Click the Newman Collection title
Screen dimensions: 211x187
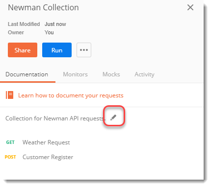tap(43, 7)
